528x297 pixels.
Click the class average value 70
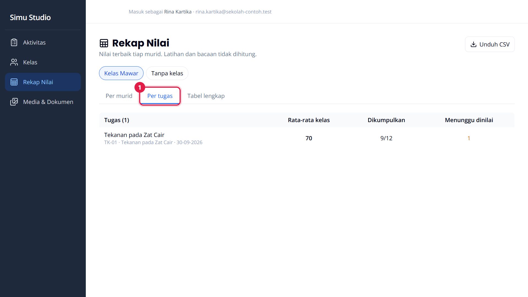tap(309, 138)
